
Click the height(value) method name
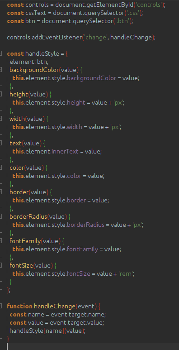[19, 94]
